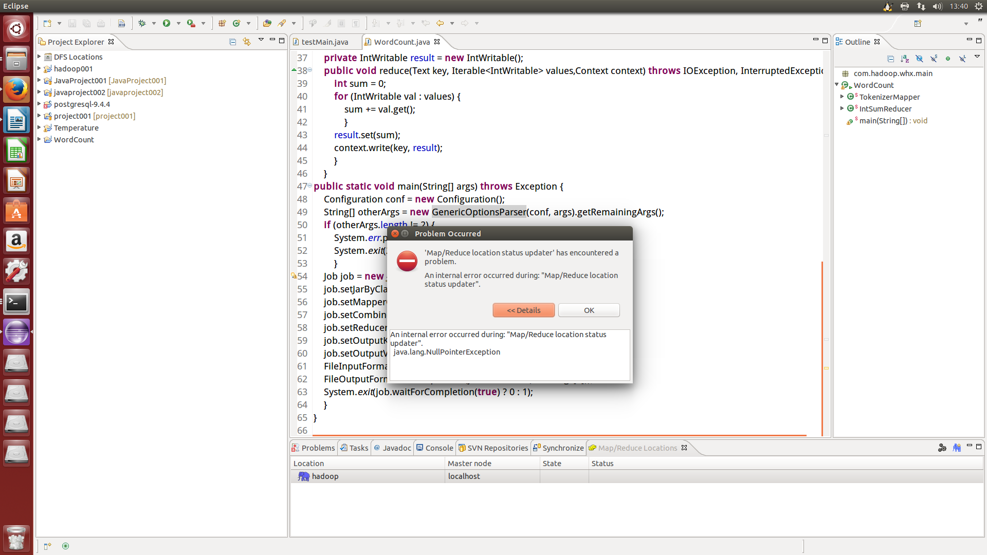Run the program with green Run icon
The width and height of the screenshot is (987, 555).
click(x=167, y=23)
